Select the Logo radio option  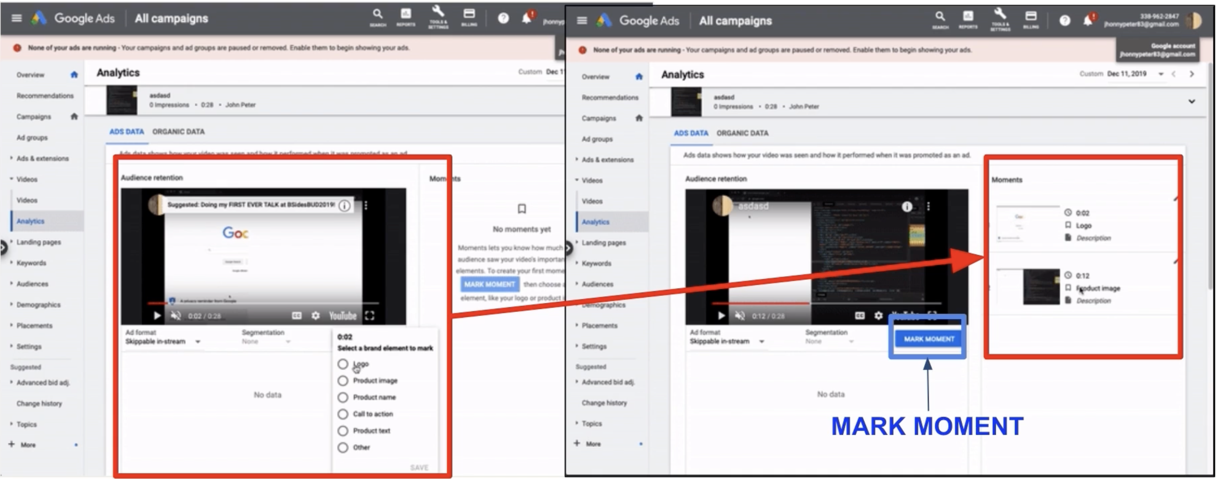(343, 364)
